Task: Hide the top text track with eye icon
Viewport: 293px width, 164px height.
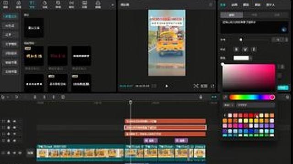Action: (14, 121)
